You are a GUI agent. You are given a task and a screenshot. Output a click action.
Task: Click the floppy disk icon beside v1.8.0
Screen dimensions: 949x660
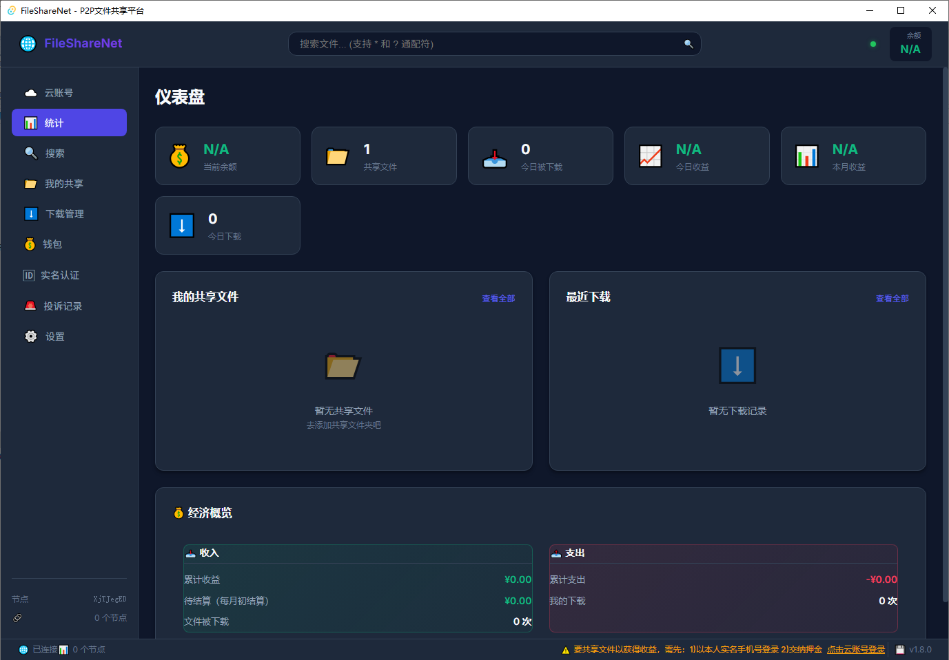pyautogui.click(x=900, y=650)
